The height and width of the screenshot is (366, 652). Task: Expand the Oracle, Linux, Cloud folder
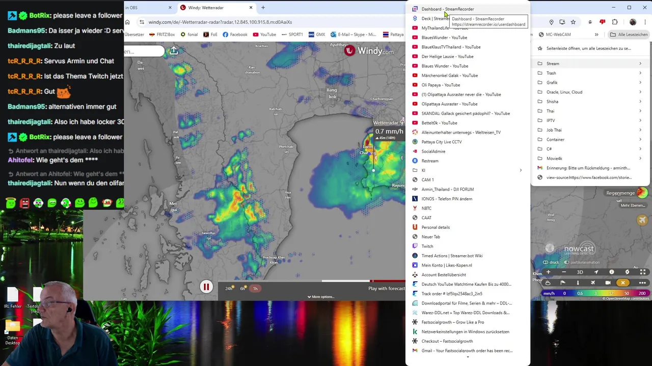pyautogui.click(x=590, y=92)
